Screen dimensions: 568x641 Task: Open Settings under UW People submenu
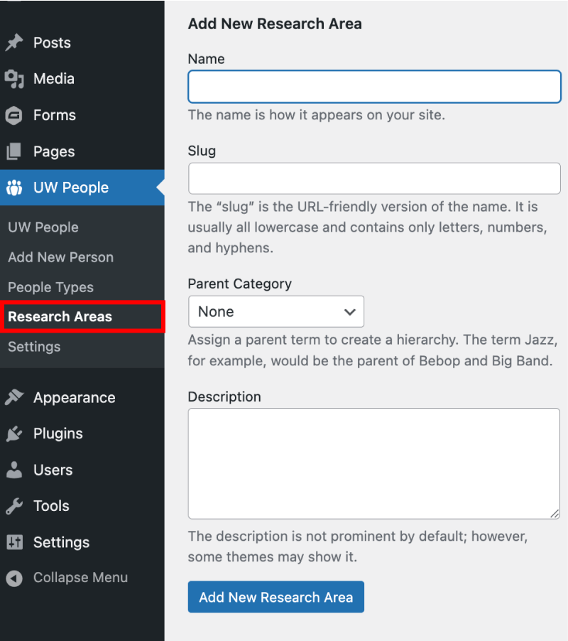point(34,347)
